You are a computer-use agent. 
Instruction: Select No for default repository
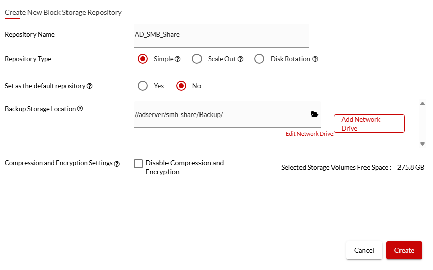(181, 86)
